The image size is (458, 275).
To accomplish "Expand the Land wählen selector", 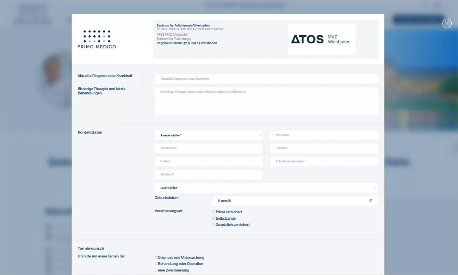I will click(267, 188).
